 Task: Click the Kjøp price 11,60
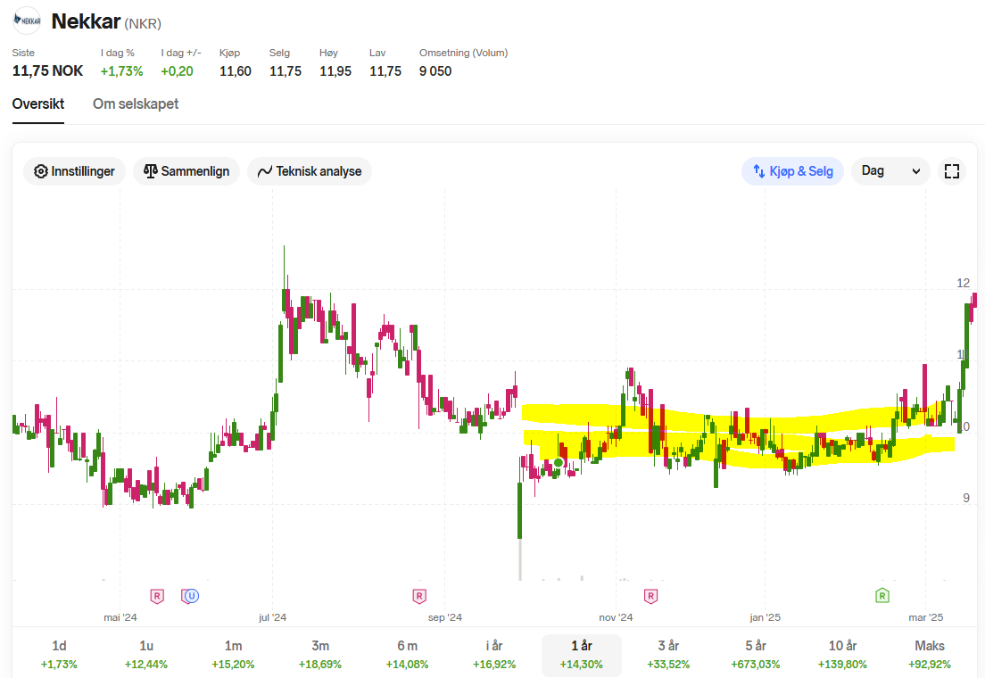point(236,71)
